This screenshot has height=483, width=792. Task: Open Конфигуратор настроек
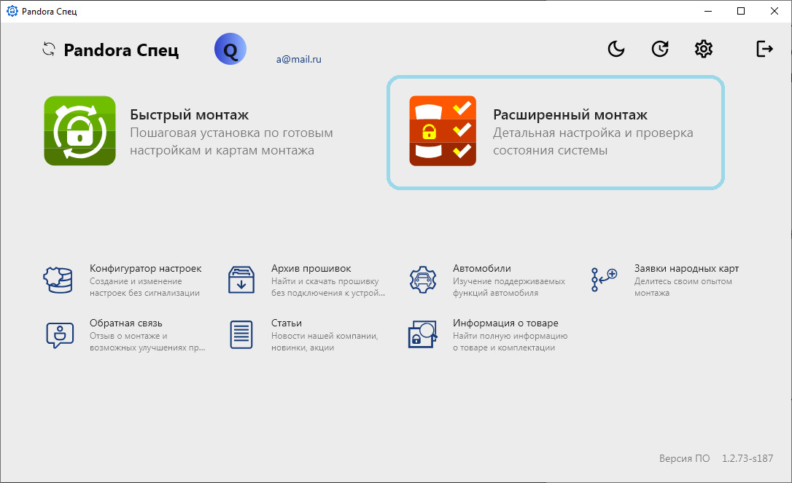coord(145,269)
